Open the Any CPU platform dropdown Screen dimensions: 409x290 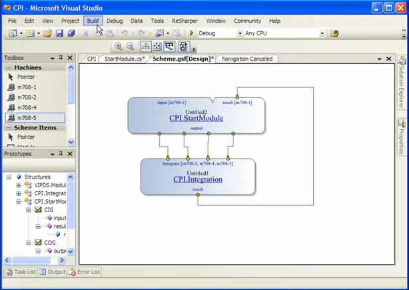pos(322,33)
